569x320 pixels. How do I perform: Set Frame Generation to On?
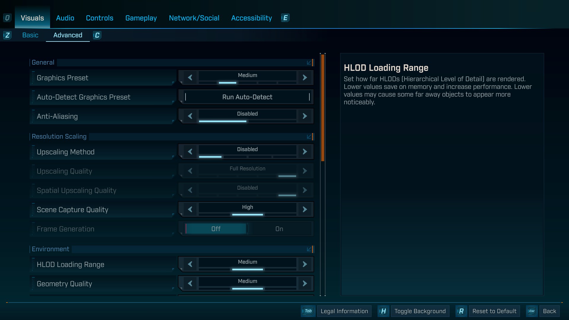(x=279, y=229)
